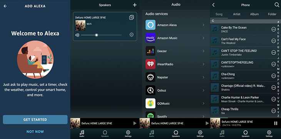Switch to the Folder tab
The height and width of the screenshot is (139, 281).
[272, 14]
